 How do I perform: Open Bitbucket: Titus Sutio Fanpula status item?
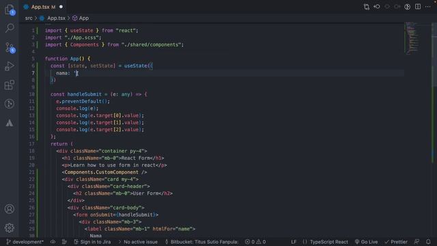pyautogui.click(x=202, y=242)
